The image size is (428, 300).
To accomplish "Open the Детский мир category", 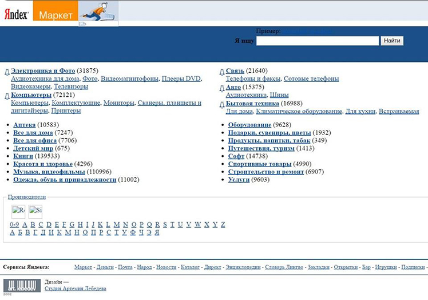I will 33,148.
